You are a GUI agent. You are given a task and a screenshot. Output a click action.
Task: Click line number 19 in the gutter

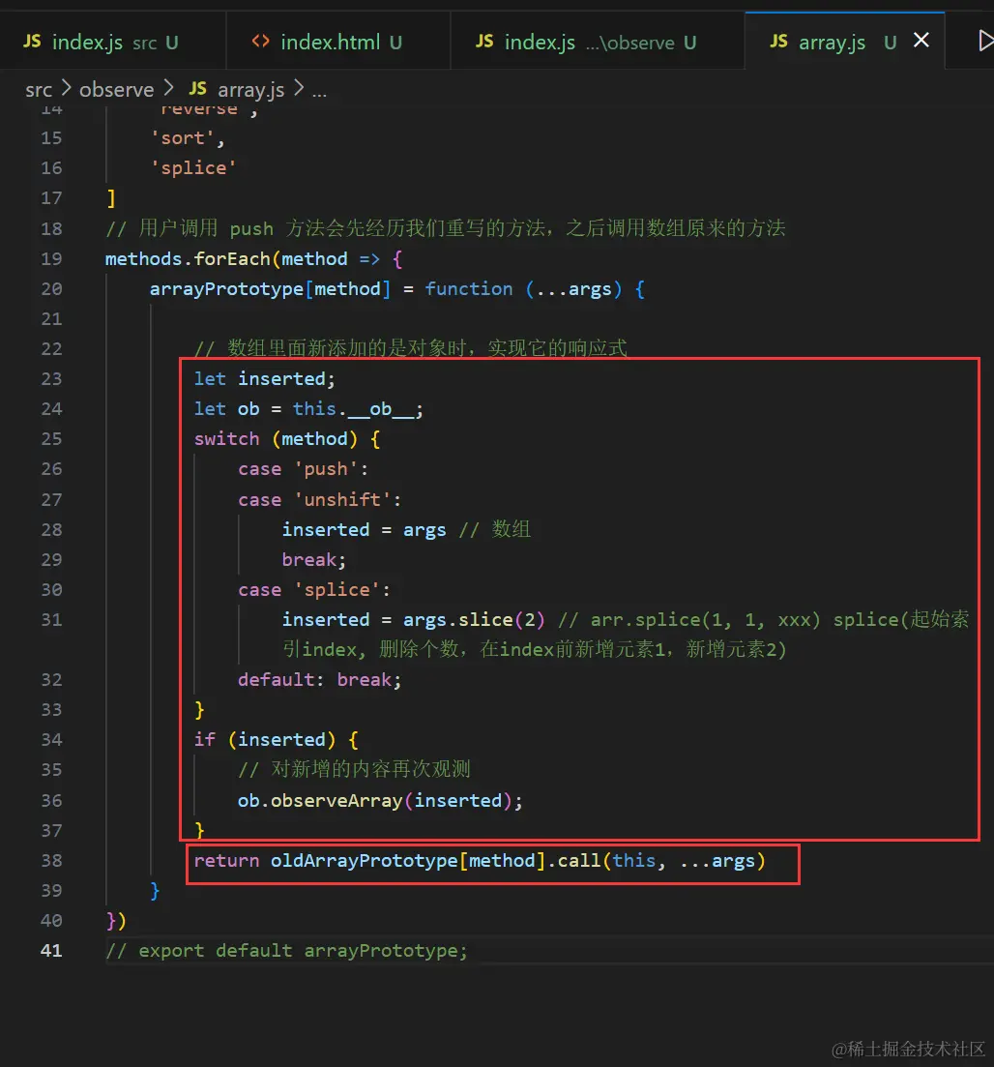(51, 259)
